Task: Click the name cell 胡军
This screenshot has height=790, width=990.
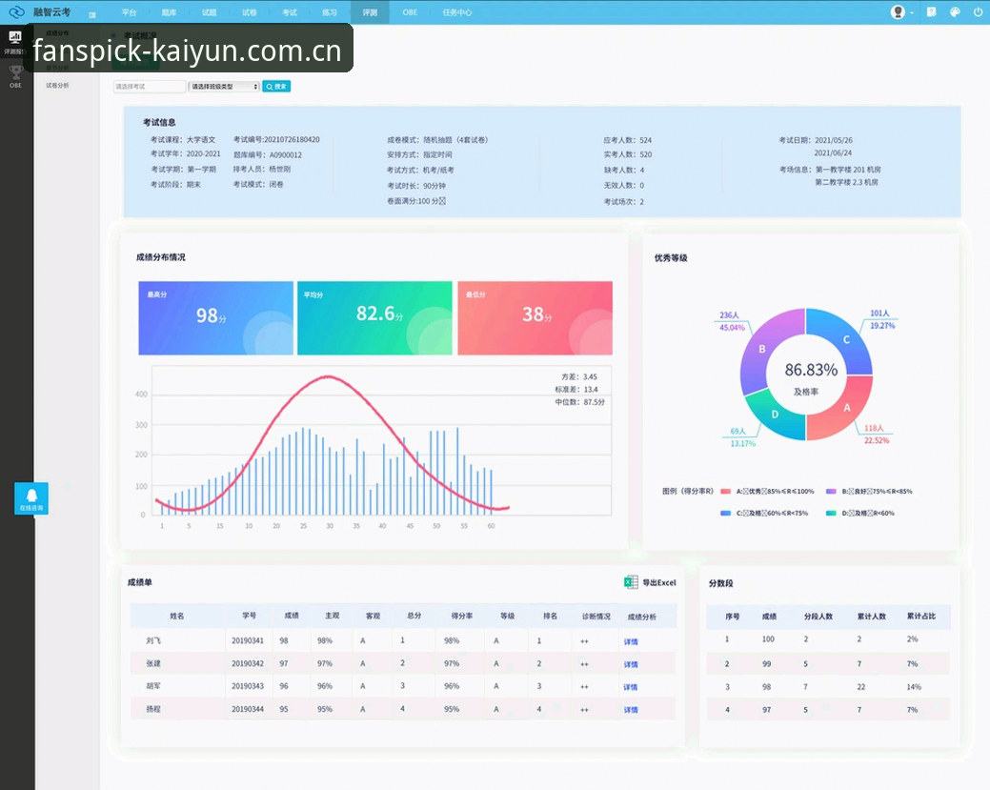Action: [153, 686]
